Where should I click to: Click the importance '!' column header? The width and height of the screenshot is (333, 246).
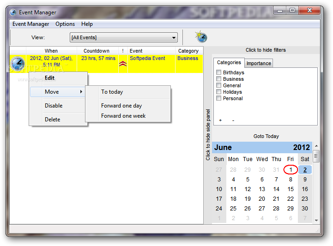pyautogui.click(x=123, y=51)
